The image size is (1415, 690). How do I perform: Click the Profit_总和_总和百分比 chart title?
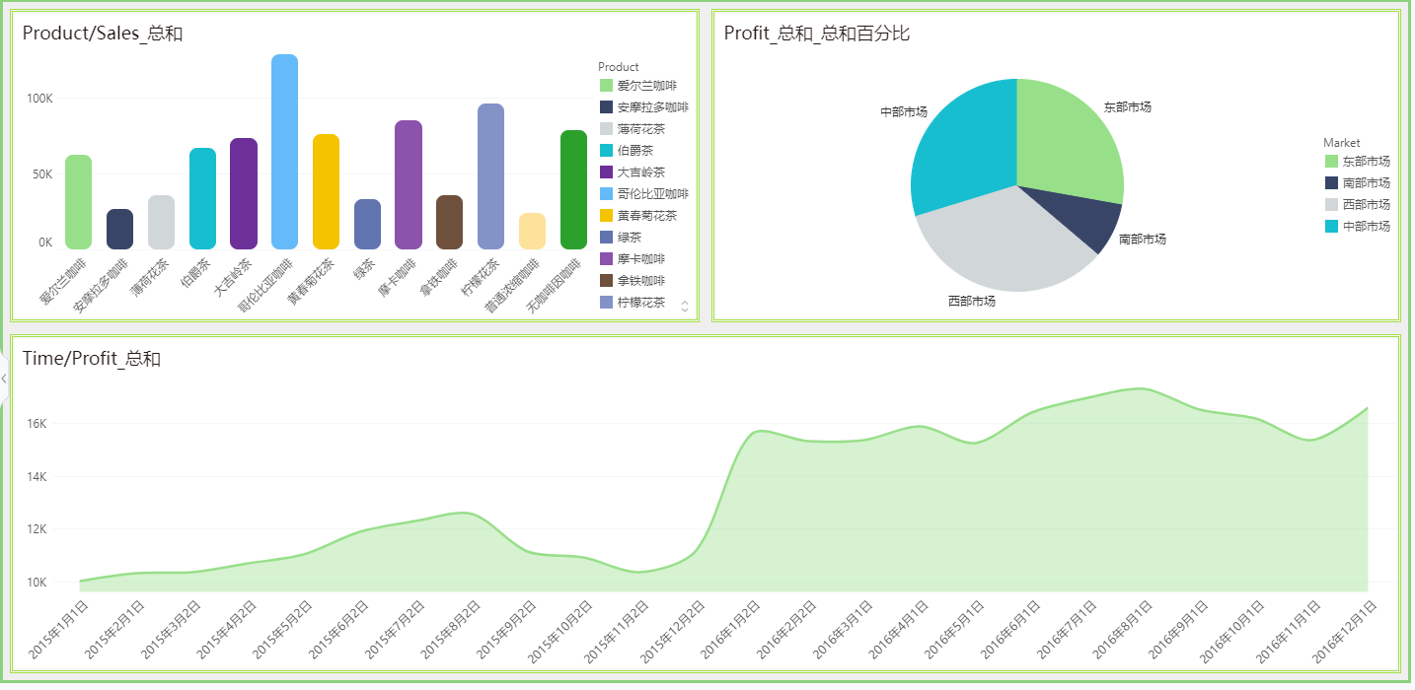[x=816, y=34]
